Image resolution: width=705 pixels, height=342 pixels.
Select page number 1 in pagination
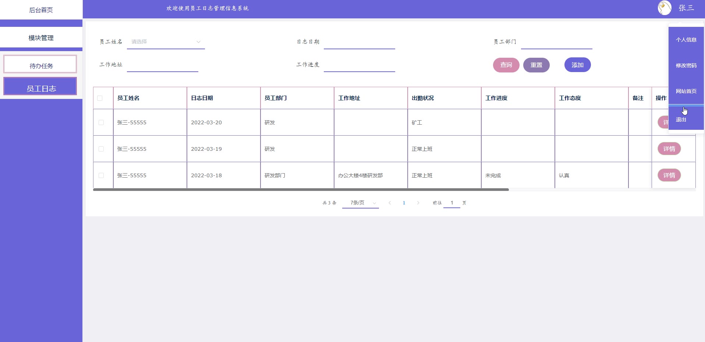[x=404, y=203]
